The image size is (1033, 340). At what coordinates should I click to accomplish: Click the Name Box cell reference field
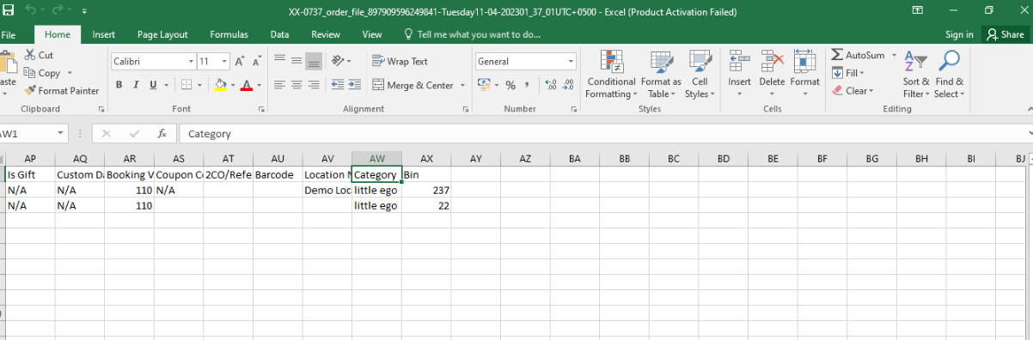33,134
